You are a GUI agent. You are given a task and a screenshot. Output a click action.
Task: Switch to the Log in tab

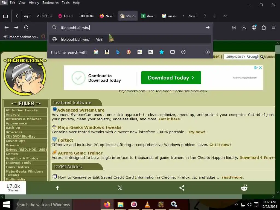(x=27, y=16)
